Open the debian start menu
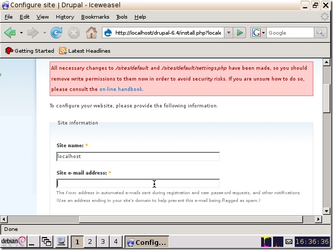The width and height of the screenshot is (333, 250). click(13, 242)
